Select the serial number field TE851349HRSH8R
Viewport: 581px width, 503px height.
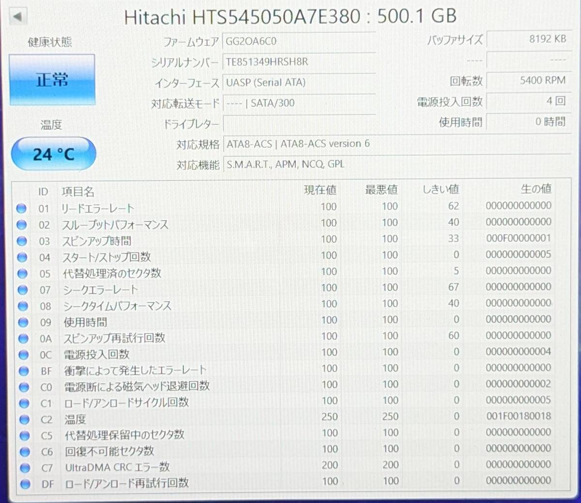pos(299,62)
